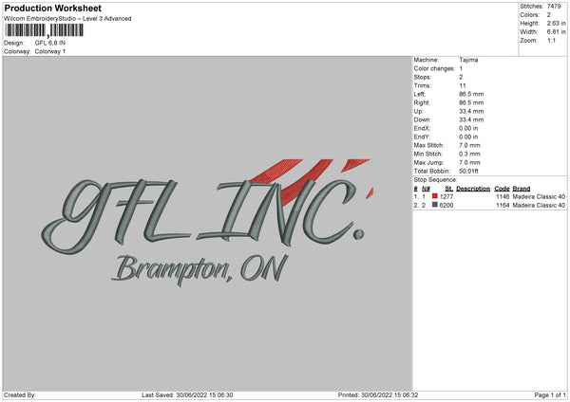570x402 pixels.
Task: Click the 'Stops:' label
Action: 423,77
